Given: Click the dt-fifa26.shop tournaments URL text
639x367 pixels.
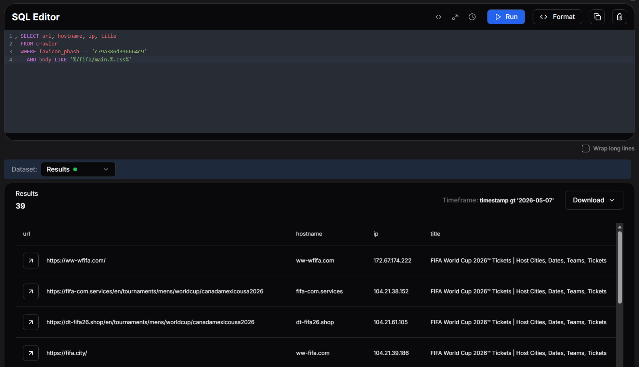Looking at the screenshot, I should click(x=150, y=322).
